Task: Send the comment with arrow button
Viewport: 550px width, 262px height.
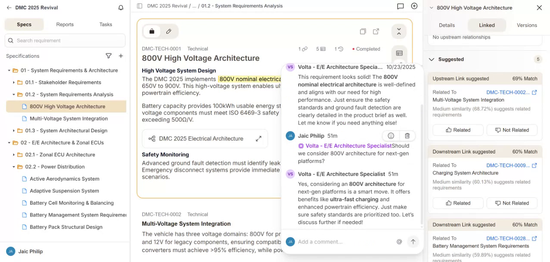Action: (413, 242)
